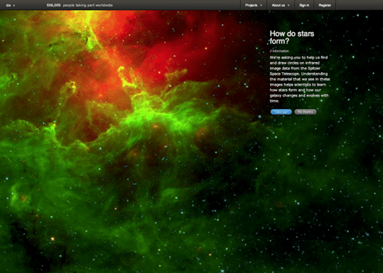Viewport: 383px width, 273px height.
Task: Open the EN language selector
Action: [x=9, y=4]
